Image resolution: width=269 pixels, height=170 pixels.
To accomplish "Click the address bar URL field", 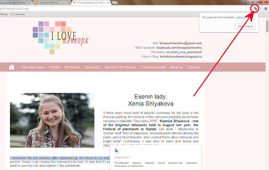I will (125, 8).
